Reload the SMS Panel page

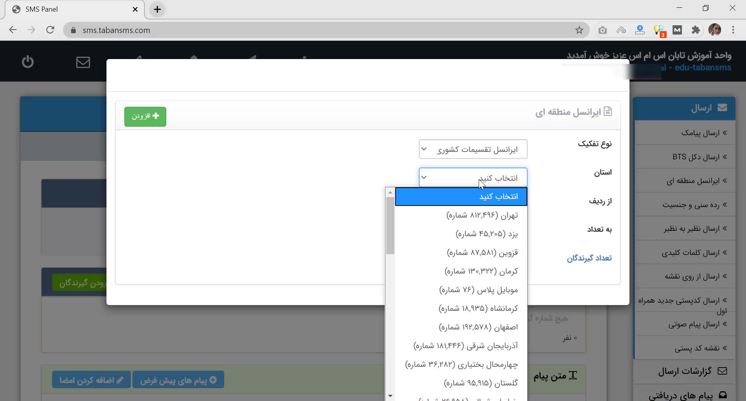(50, 30)
